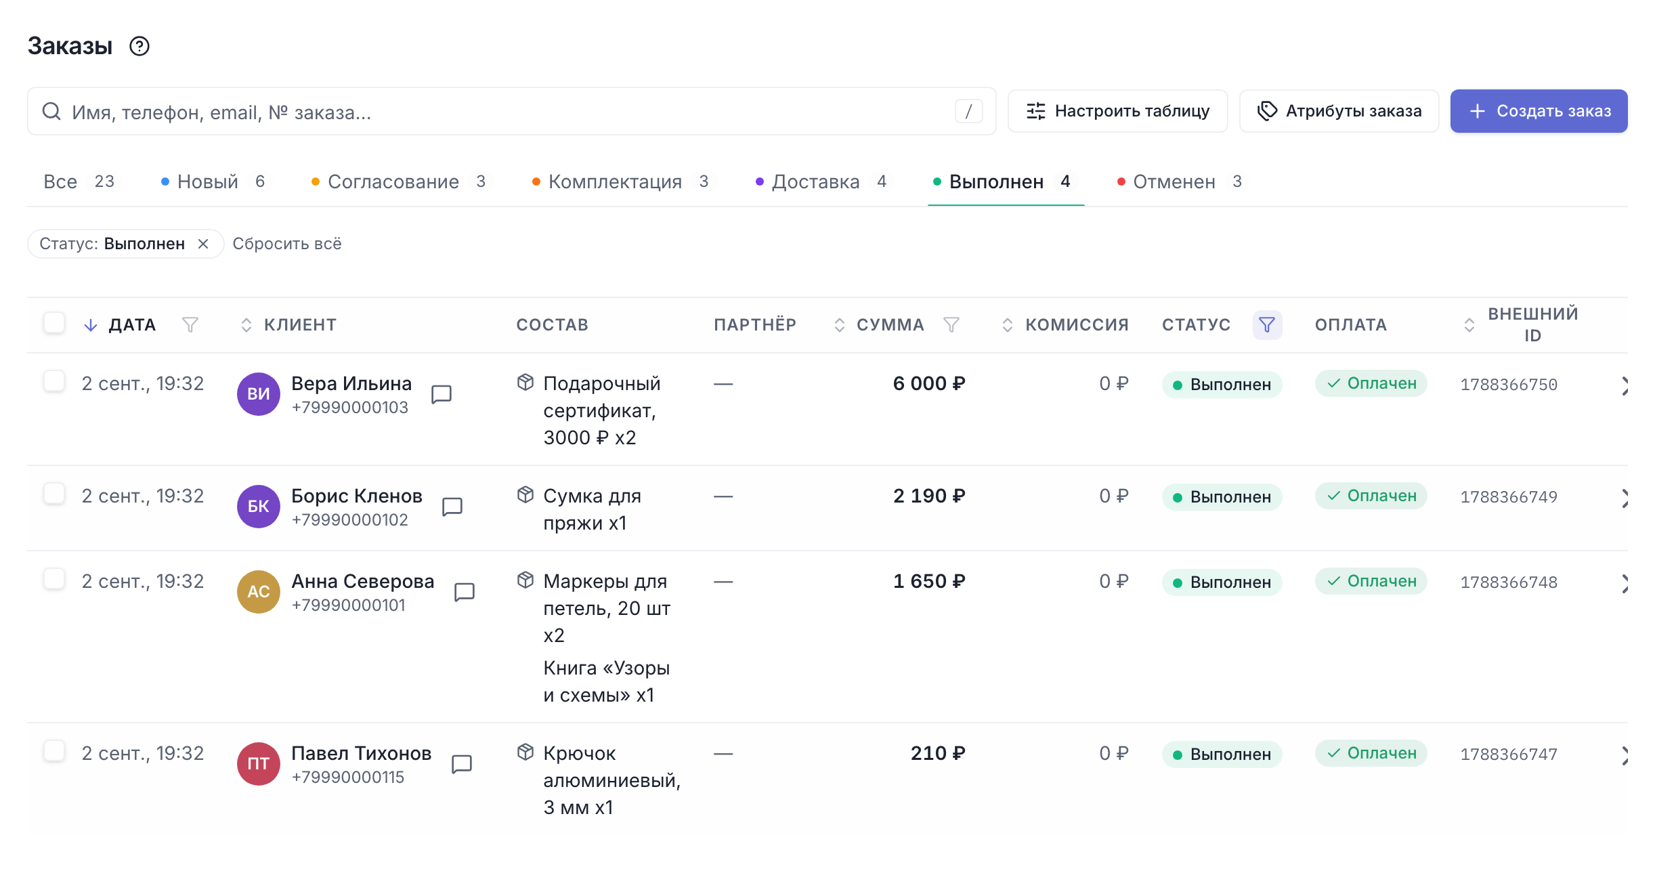Click phone number +79990000115
The height and width of the screenshot is (894, 1655).
coord(348,777)
